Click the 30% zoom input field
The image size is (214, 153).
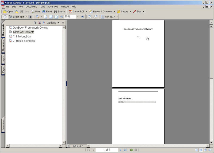[x=70, y=17]
